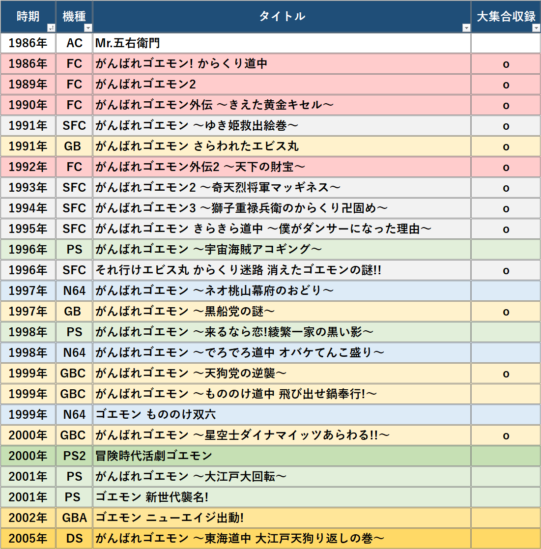541x549 pixels.
Task: Select the 冒険時代活劇ゴエモン title cell
Action: [282, 456]
